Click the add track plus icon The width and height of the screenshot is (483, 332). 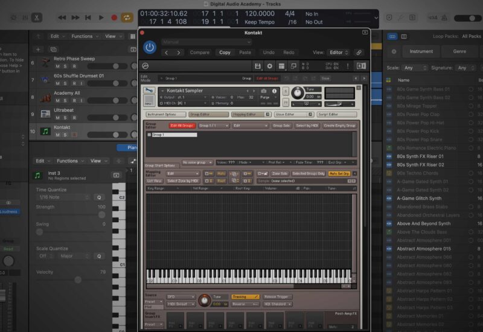(x=38, y=49)
